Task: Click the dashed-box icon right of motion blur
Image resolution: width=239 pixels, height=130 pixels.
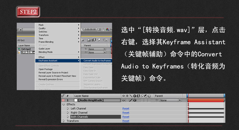Action: pos(105,40)
